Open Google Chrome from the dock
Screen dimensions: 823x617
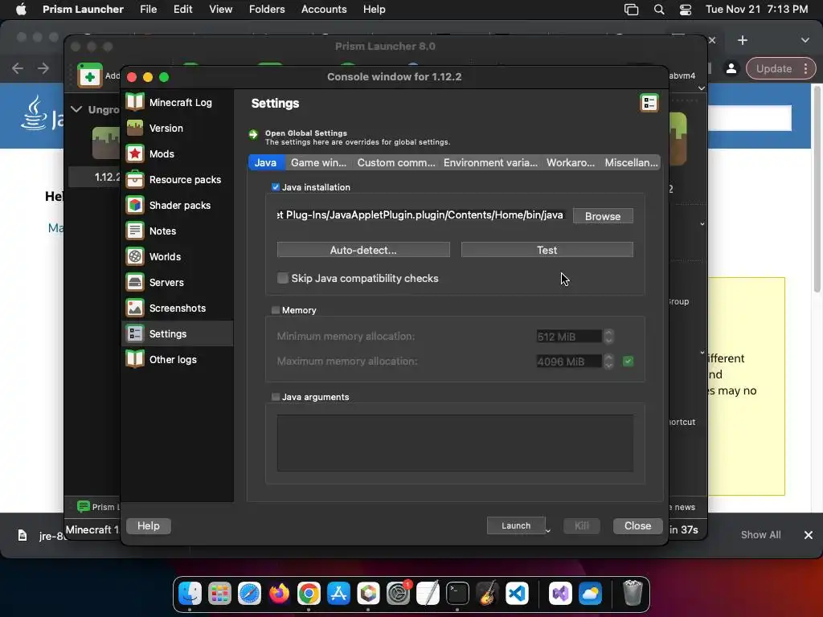pos(309,594)
